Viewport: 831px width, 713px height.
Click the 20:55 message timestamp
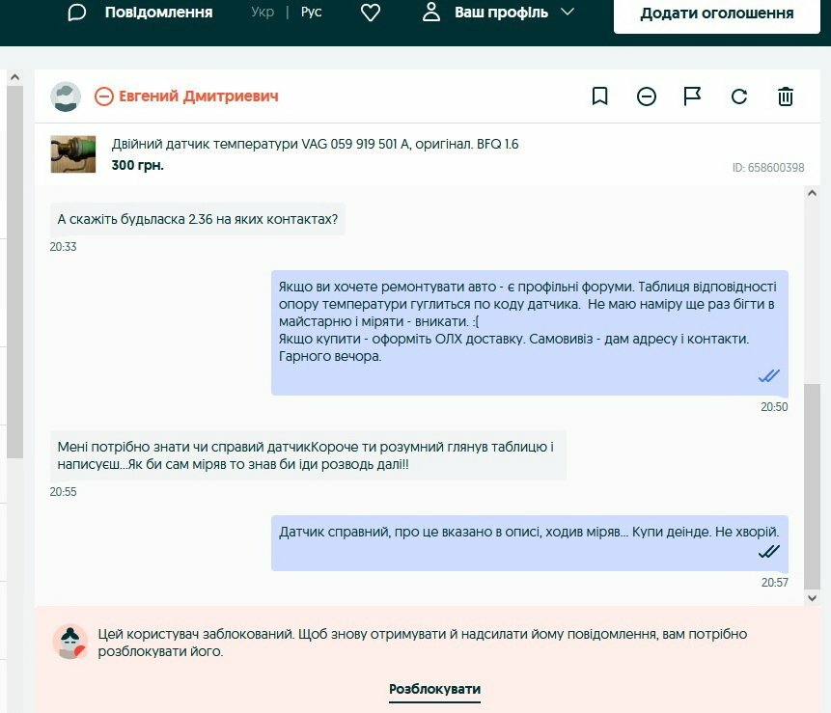[63, 492]
